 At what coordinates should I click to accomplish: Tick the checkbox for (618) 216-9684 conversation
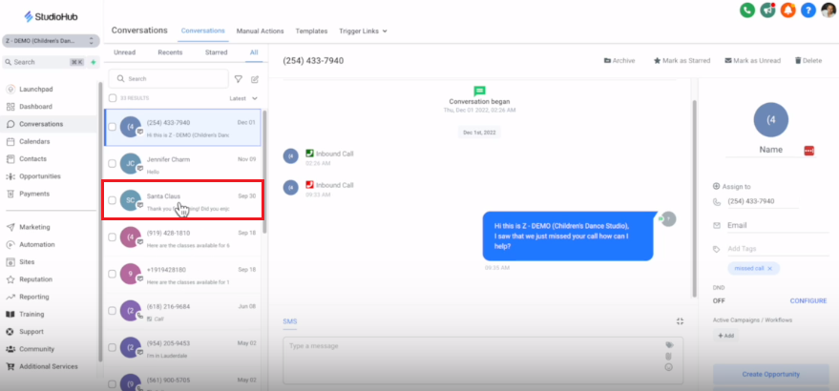(x=113, y=311)
